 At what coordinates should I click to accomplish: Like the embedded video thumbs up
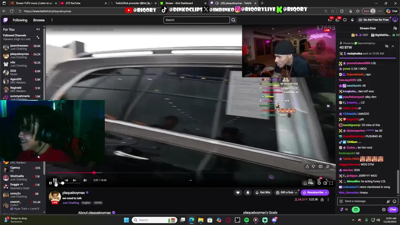(x=307, y=167)
